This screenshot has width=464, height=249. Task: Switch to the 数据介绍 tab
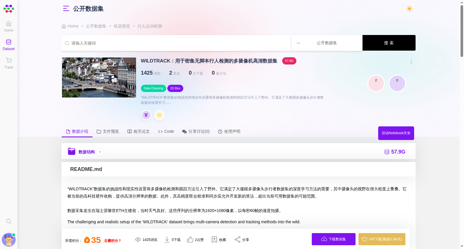pyautogui.click(x=77, y=132)
